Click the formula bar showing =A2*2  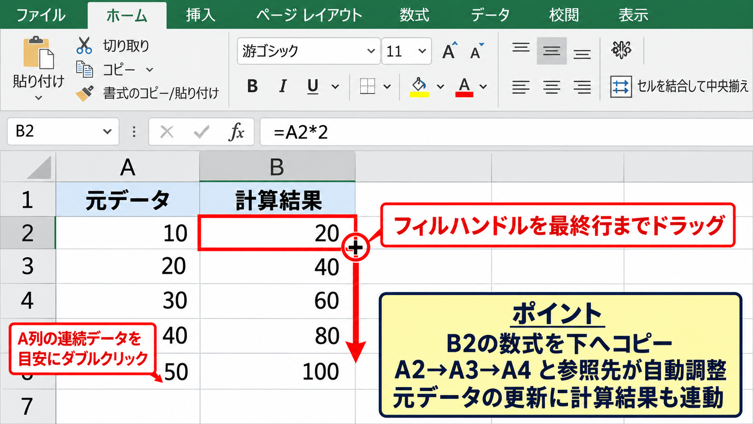(x=506, y=132)
